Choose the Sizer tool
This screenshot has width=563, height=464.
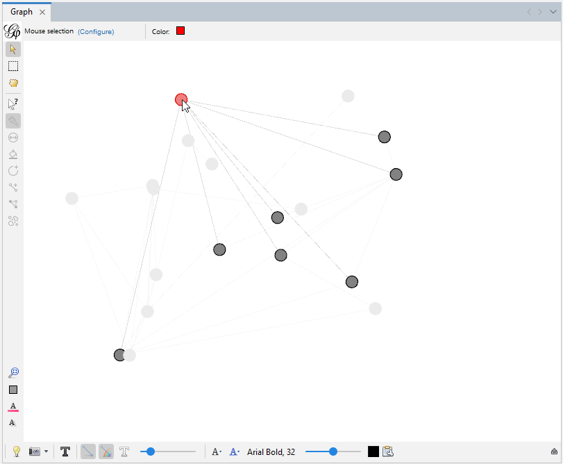(x=12, y=138)
